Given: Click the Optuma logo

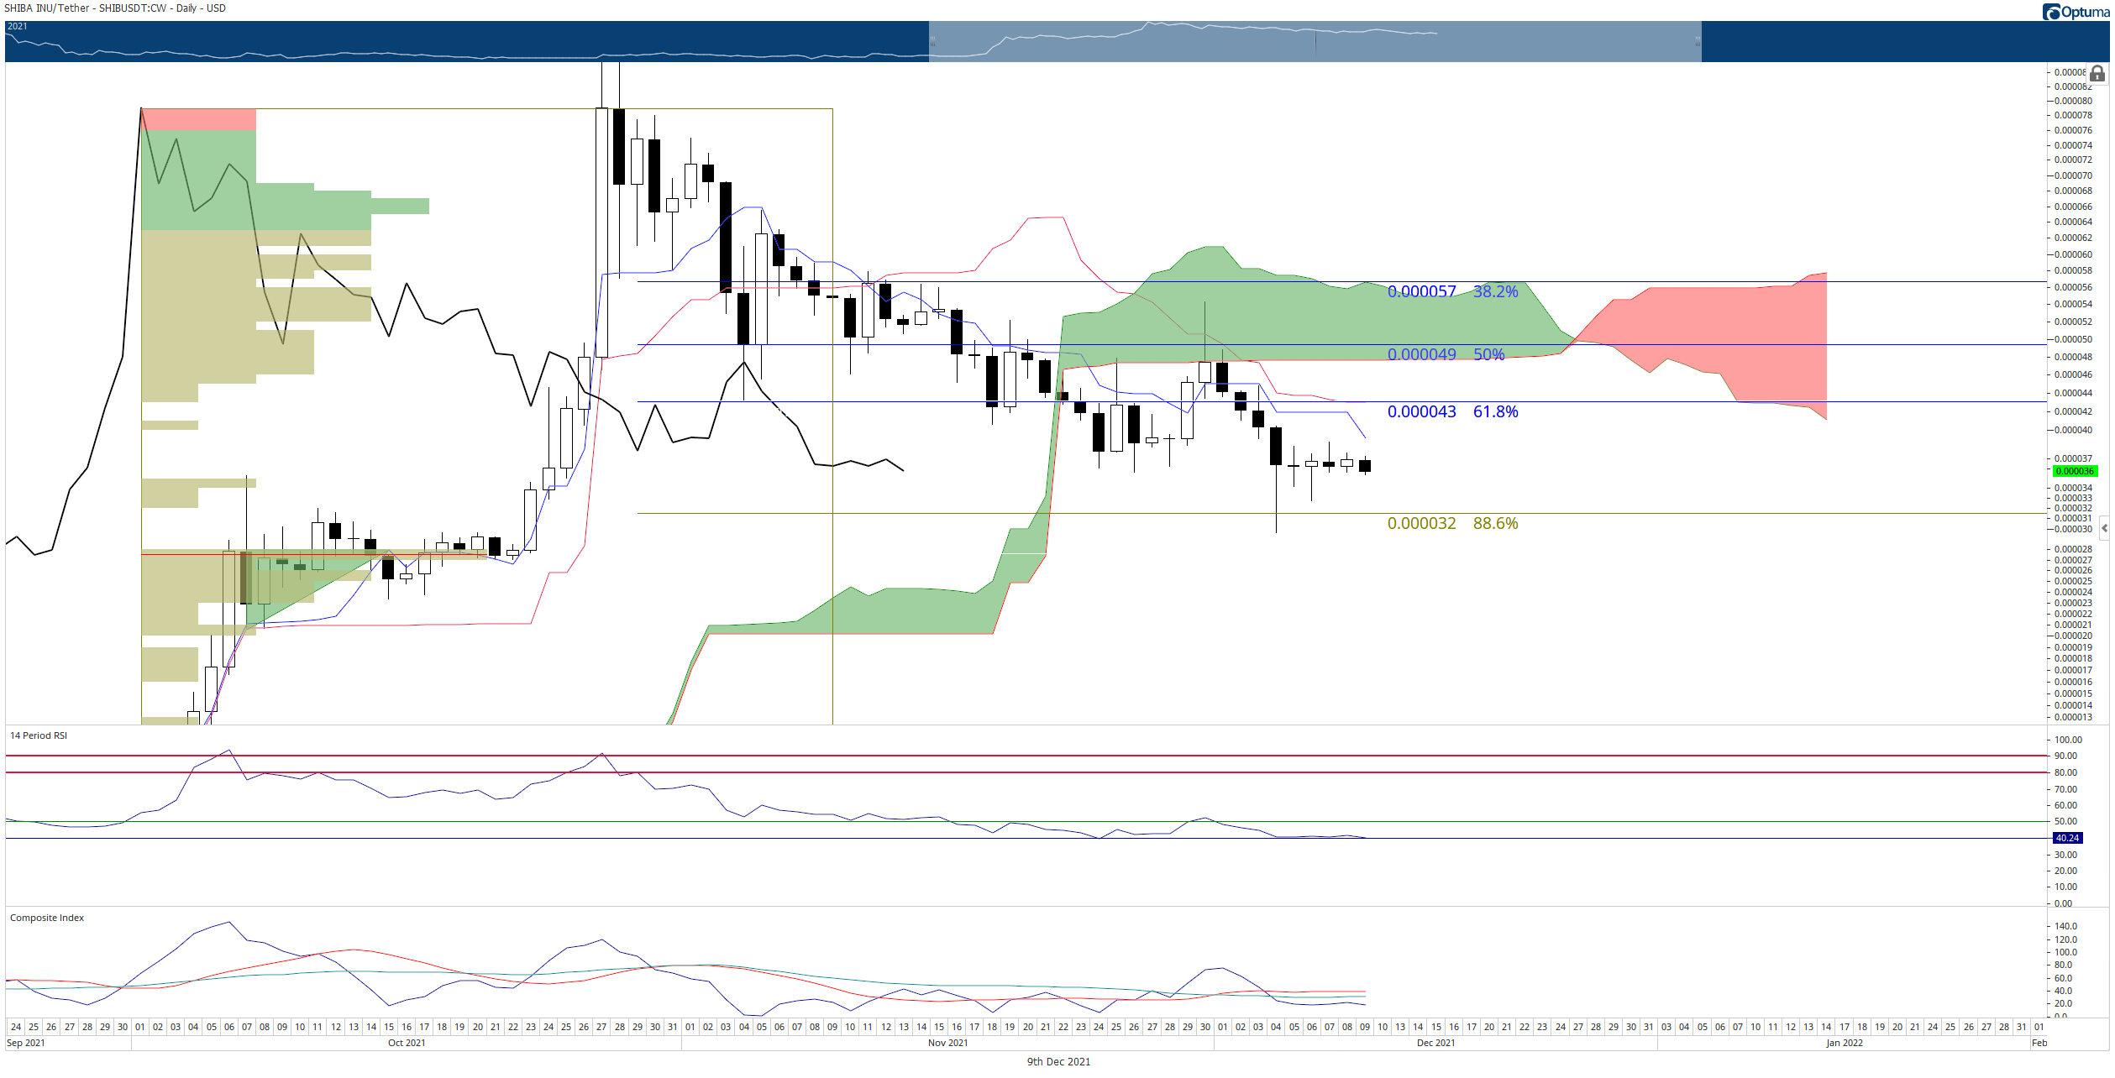Looking at the screenshot, I should click(x=2076, y=12).
